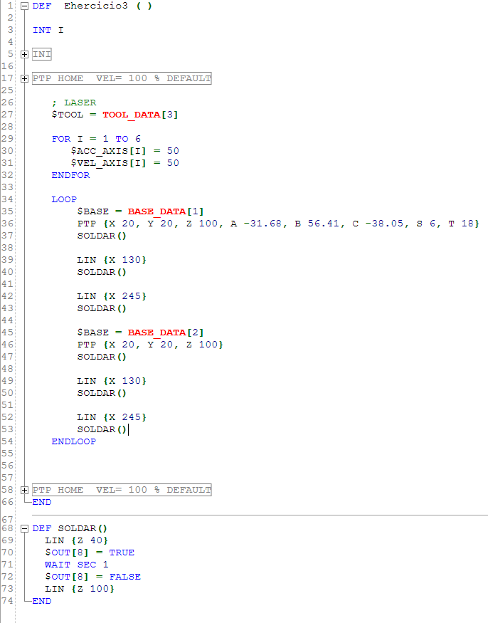The image size is (488, 623).
Task: Click WAIT SEC 1 line
Action: tap(77, 565)
